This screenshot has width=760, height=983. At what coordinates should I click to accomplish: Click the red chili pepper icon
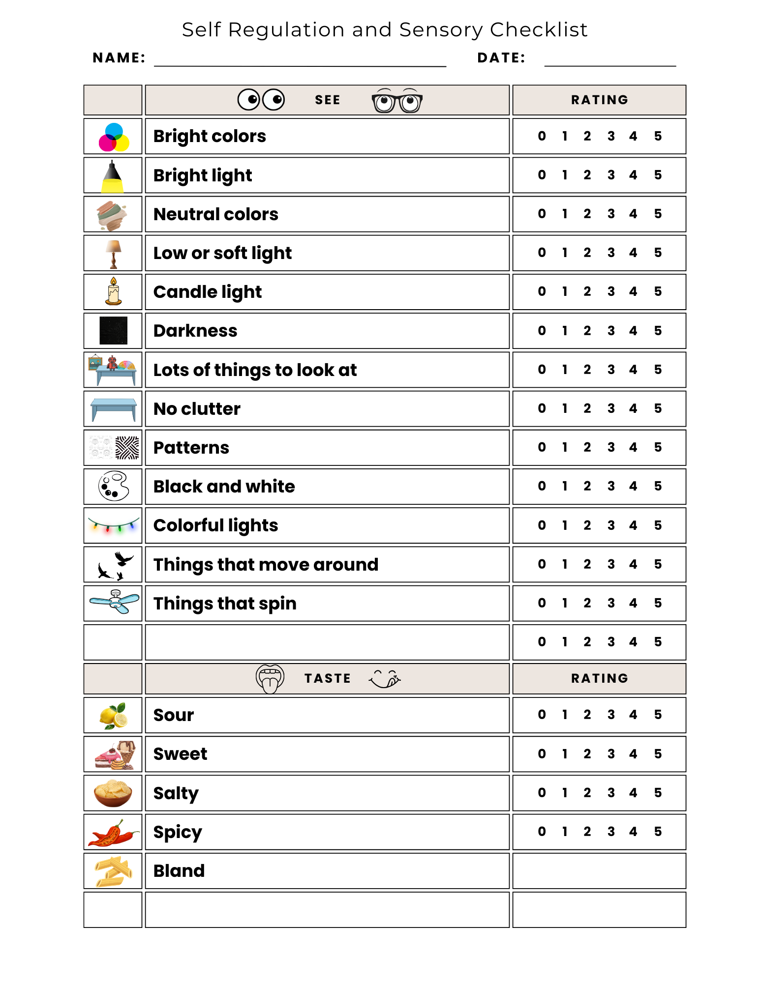pos(113,833)
